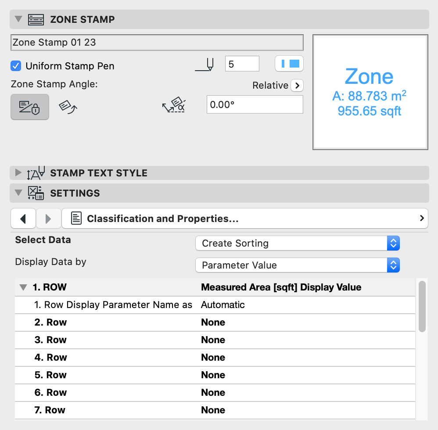This screenshot has width=438, height=430.
Task: Click the Stamp Text Style icon
Action: (36, 173)
